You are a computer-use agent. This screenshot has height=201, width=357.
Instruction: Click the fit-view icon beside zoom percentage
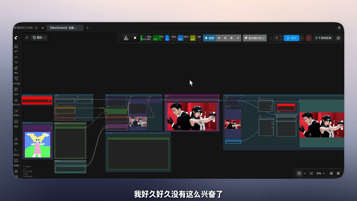pyautogui.click(x=311, y=173)
